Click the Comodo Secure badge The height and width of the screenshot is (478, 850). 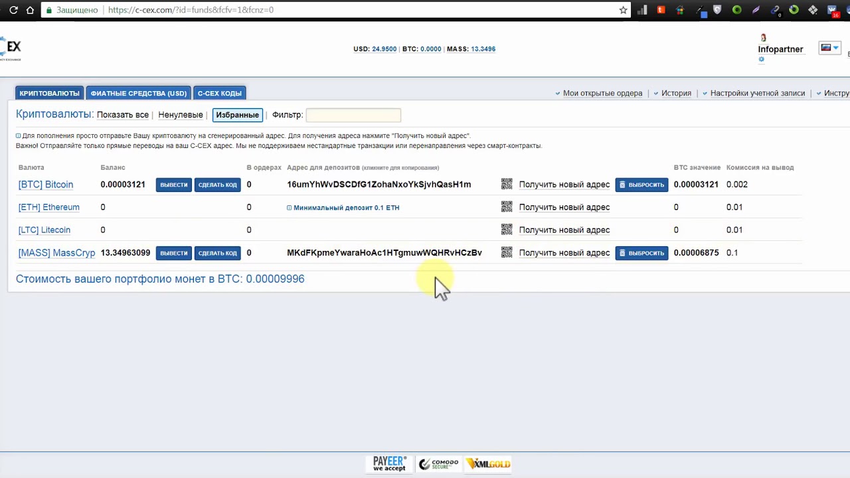tap(438, 463)
